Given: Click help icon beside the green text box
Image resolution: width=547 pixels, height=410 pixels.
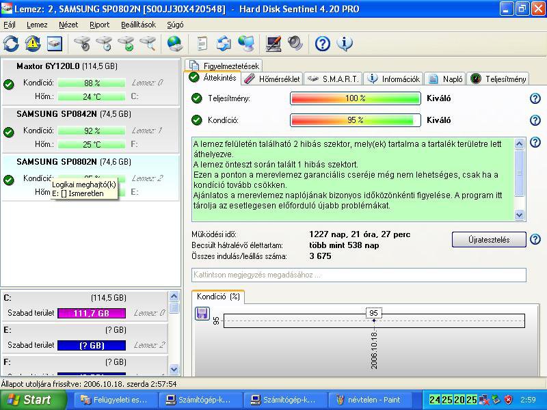Looking at the screenshot, I should click(x=535, y=142).
